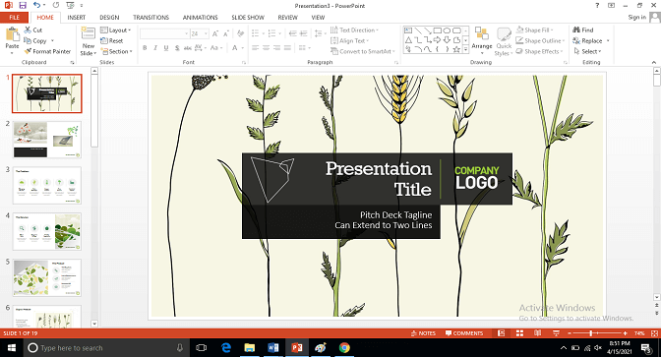Click Convert to SmartArt

[363, 51]
